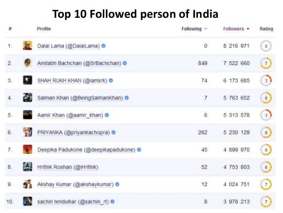Click the SHAH RUKH KHAN verified badge
Image resolution: width=283 pixels, height=213 pixels.
click(111, 80)
